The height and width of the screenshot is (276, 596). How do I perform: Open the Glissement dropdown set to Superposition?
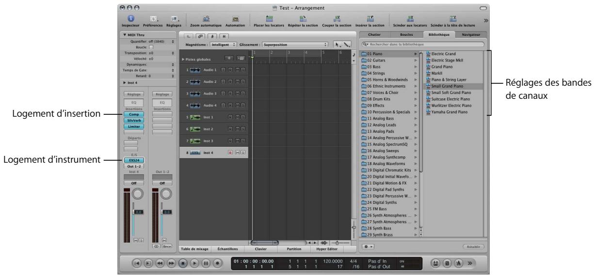click(296, 44)
